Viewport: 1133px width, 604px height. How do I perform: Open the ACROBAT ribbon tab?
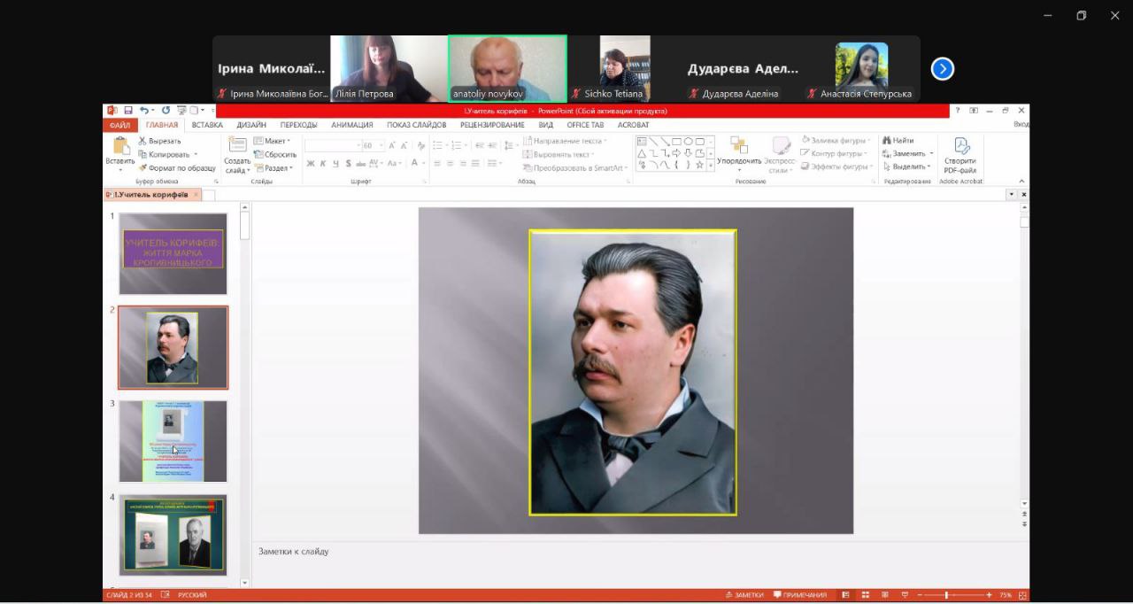coord(634,125)
